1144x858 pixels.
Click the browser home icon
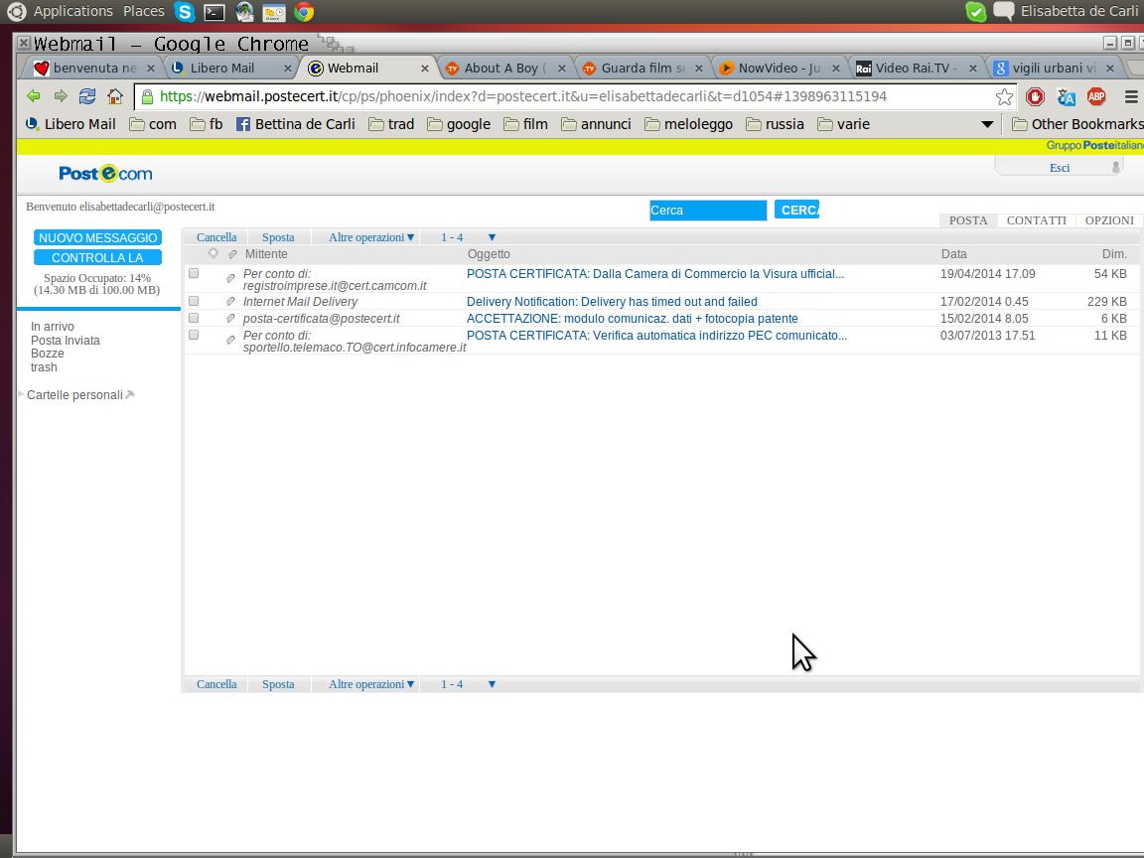point(115,96)
